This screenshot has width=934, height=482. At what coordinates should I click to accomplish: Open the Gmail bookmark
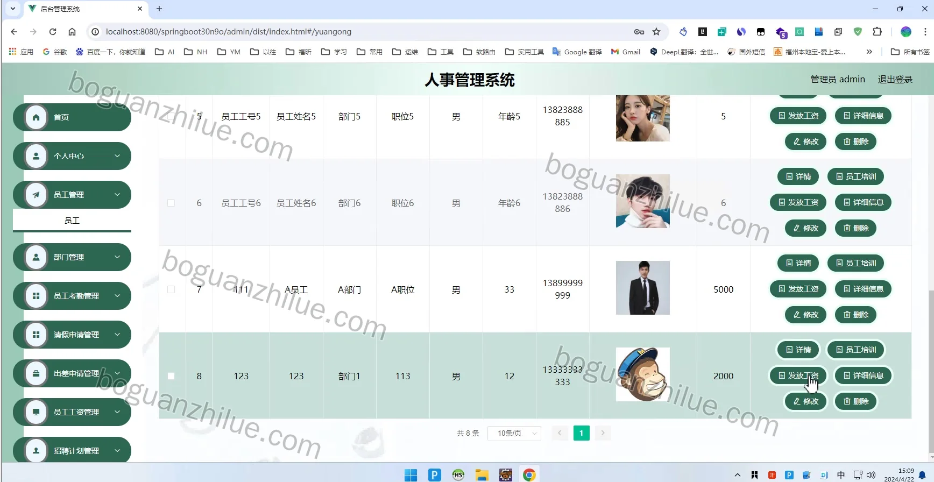[626, 52]
